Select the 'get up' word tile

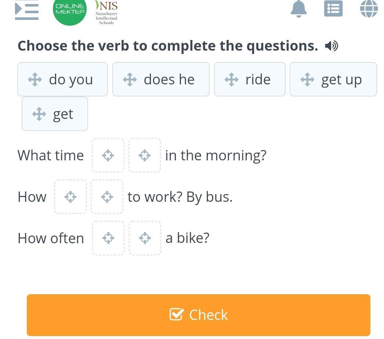333,80
